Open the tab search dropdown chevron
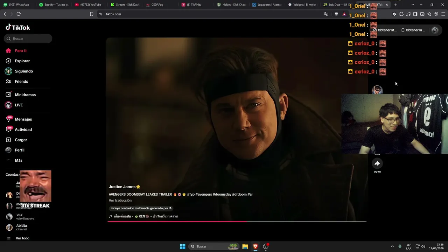Screen dimensions: 448x252 pos(413,5)
